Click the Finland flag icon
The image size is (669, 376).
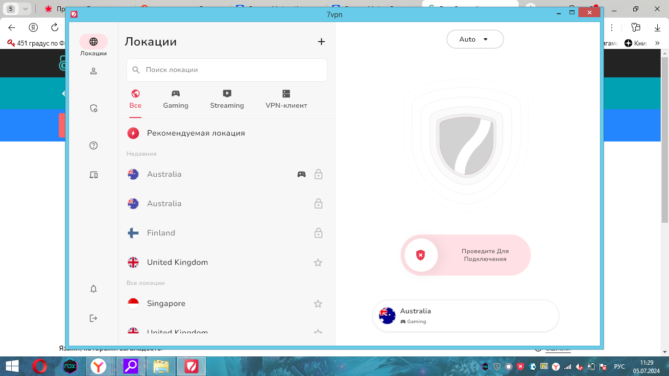click(x=133, y=233)
